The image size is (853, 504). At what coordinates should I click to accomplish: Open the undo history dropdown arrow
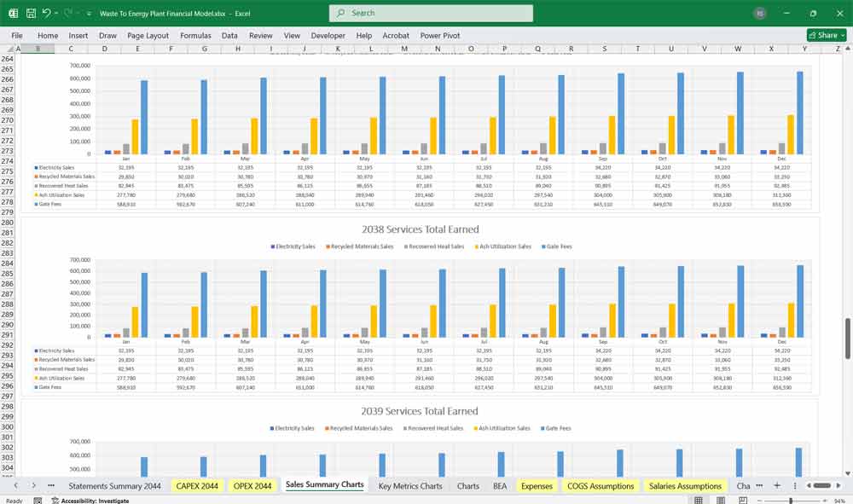[56, 14]
